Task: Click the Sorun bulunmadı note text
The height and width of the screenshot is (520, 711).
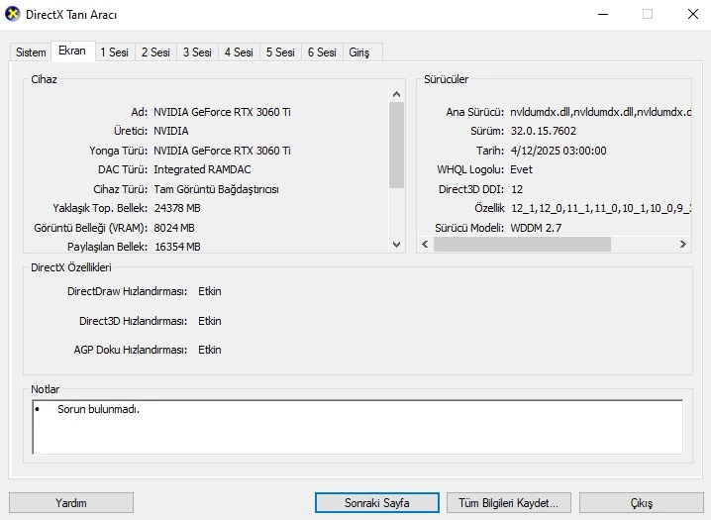Action: coord(98,409)
